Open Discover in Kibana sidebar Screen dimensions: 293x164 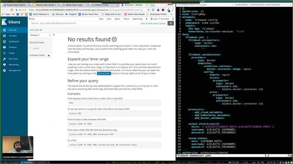14,30
